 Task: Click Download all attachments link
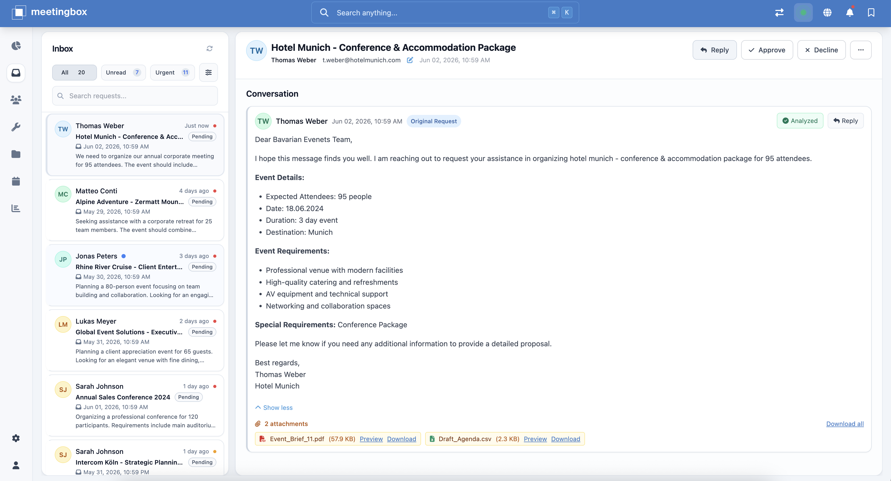click(845, 424)
